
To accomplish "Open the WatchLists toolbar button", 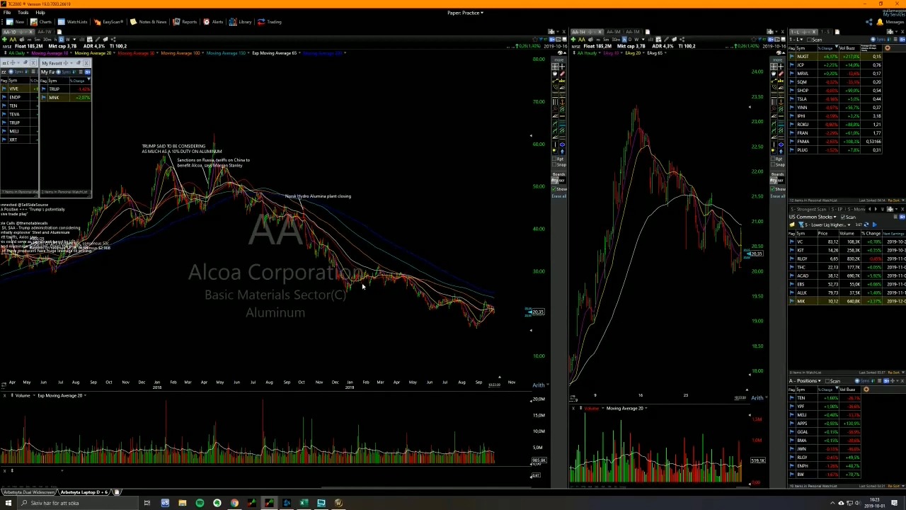I will [x=72, y=21].
